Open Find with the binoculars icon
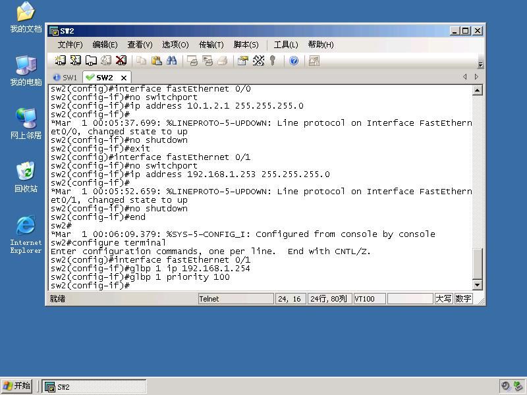Viewport: 527px width, 395px height. click(x=172, y=61)
